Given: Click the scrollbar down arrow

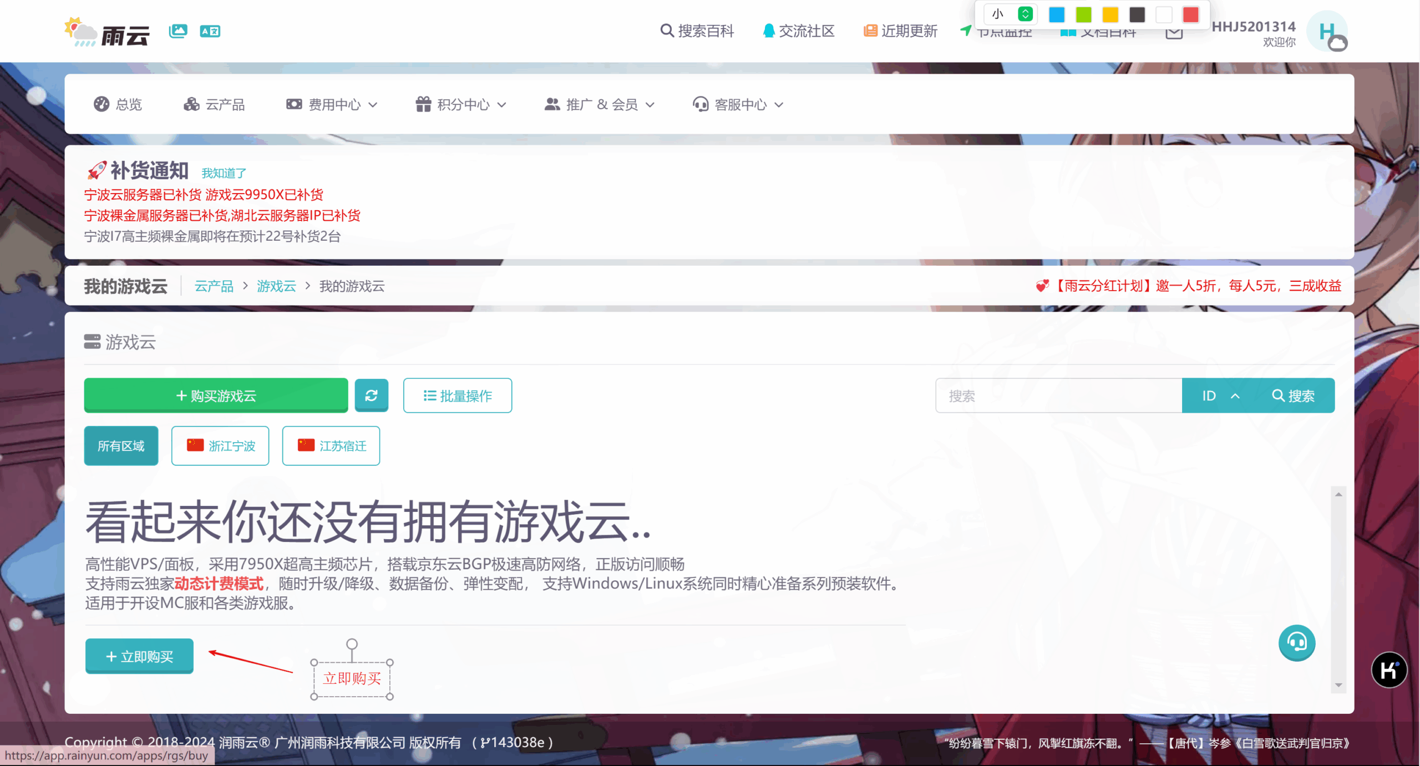Looking at the screenshot, I should click(1338, 685).
